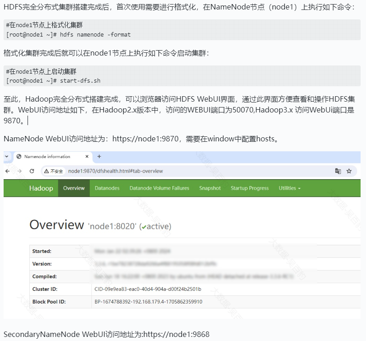
Task: Open the Datanodes menu item
Action: (107, 188)
